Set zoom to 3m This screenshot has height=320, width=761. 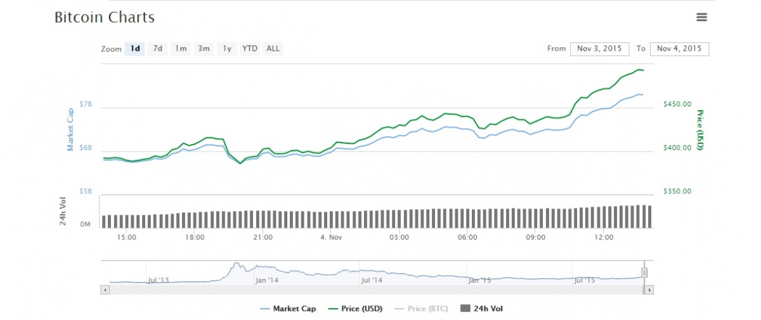point(204,49)
